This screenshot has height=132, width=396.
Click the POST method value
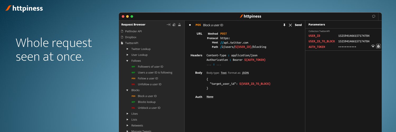coord(224,34)
